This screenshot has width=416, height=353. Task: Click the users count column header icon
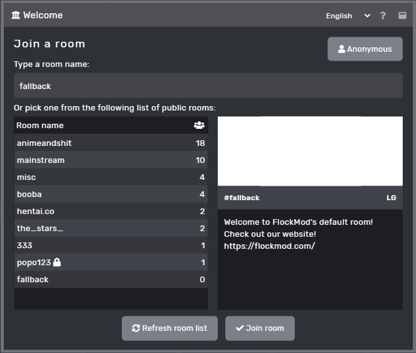[199, 125]
